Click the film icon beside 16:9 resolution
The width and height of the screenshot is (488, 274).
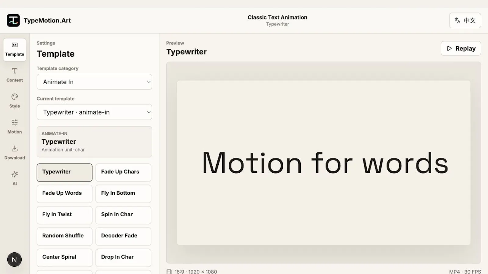click(169, 272)
